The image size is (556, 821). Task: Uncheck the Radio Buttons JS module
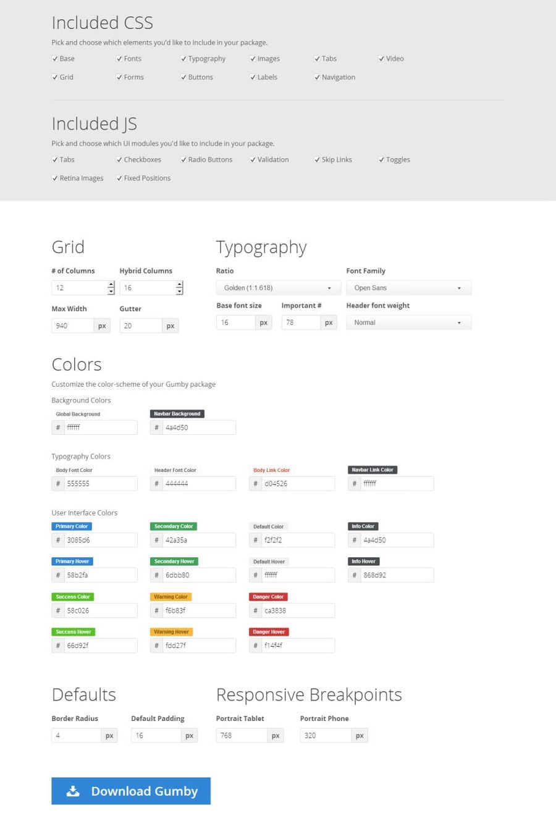183,159
